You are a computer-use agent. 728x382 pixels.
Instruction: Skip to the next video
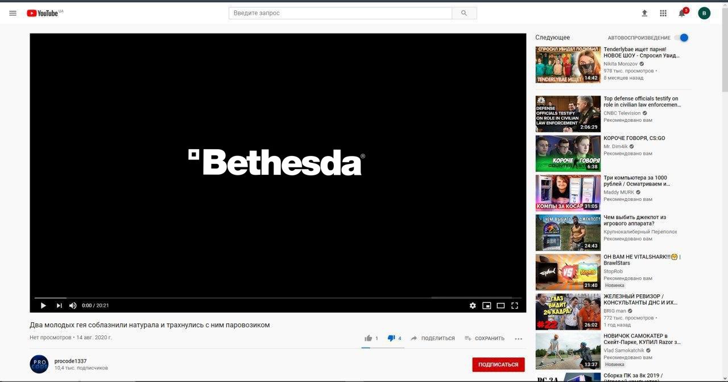coord(59,306)
